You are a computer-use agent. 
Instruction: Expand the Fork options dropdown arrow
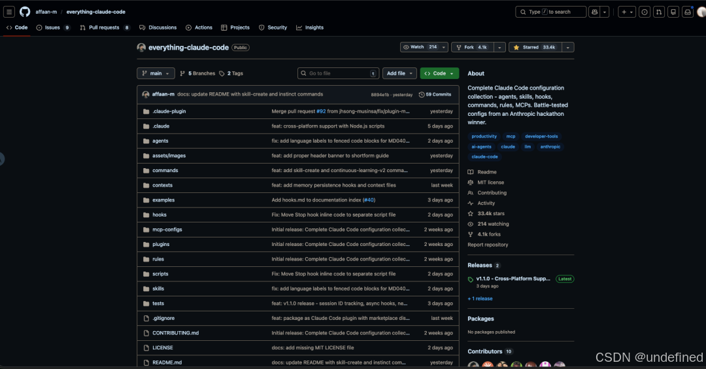499,47
